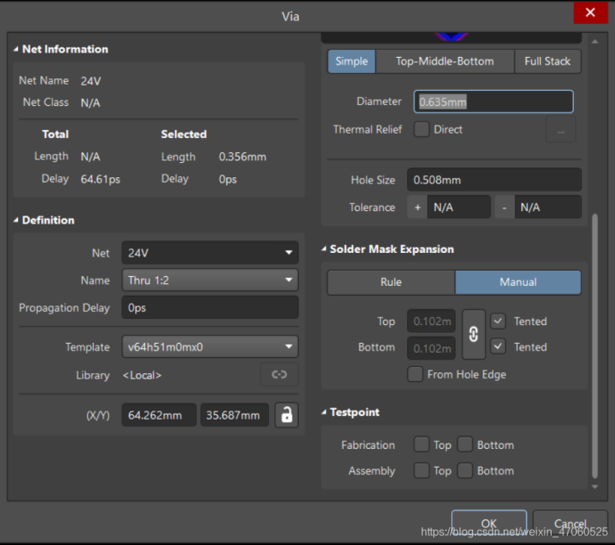
Task: Select the Full Stack tab
Action: [x=547, y=61]
